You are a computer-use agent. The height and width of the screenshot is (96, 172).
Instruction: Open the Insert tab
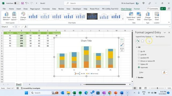(x=19, y=9)
